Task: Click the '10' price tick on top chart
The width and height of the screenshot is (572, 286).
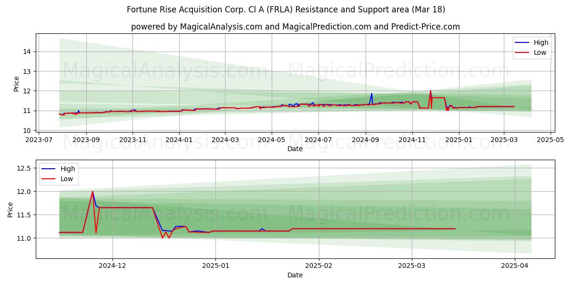Action: click(28, 130)
